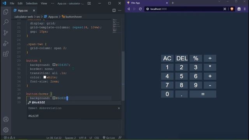
Task: Go forward in the browser
Action: pos(134,9)
